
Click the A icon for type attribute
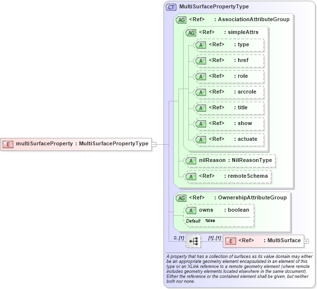[x=201, y=45]
